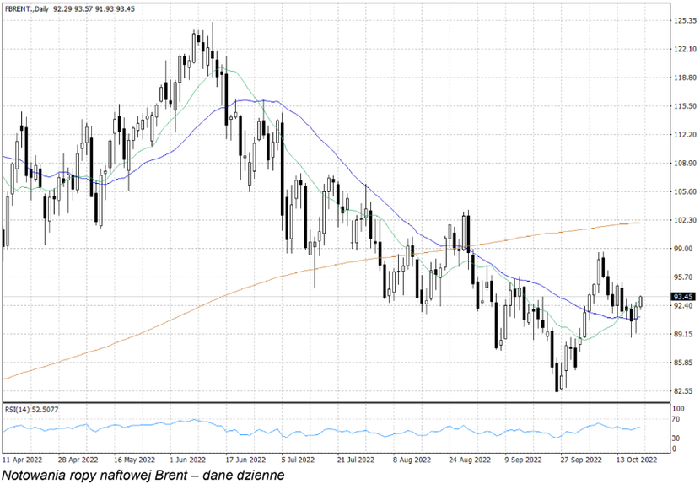This screenshot has height=484, width=700.
Task: Select the 16 May 2022 date label
Action: [x=134, y=460]
